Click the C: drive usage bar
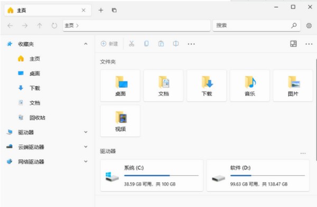 pos(161,176)
